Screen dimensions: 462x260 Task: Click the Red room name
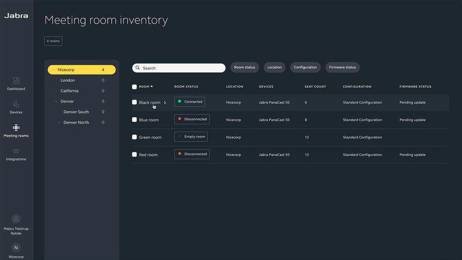pyautogui.click(x=148, y=155)
